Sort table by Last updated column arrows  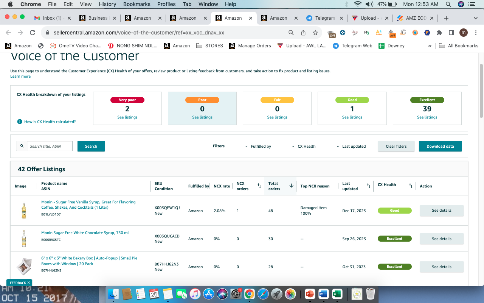369,186
